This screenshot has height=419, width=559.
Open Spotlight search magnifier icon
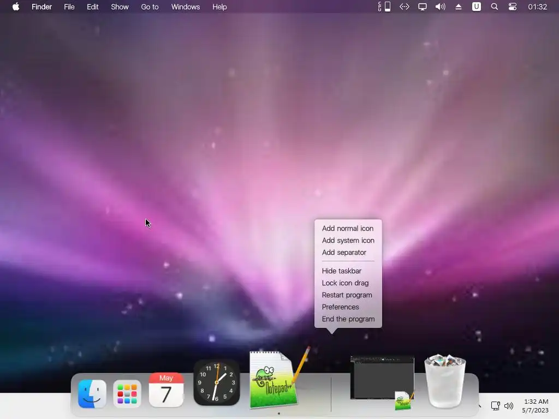point(495,7)
